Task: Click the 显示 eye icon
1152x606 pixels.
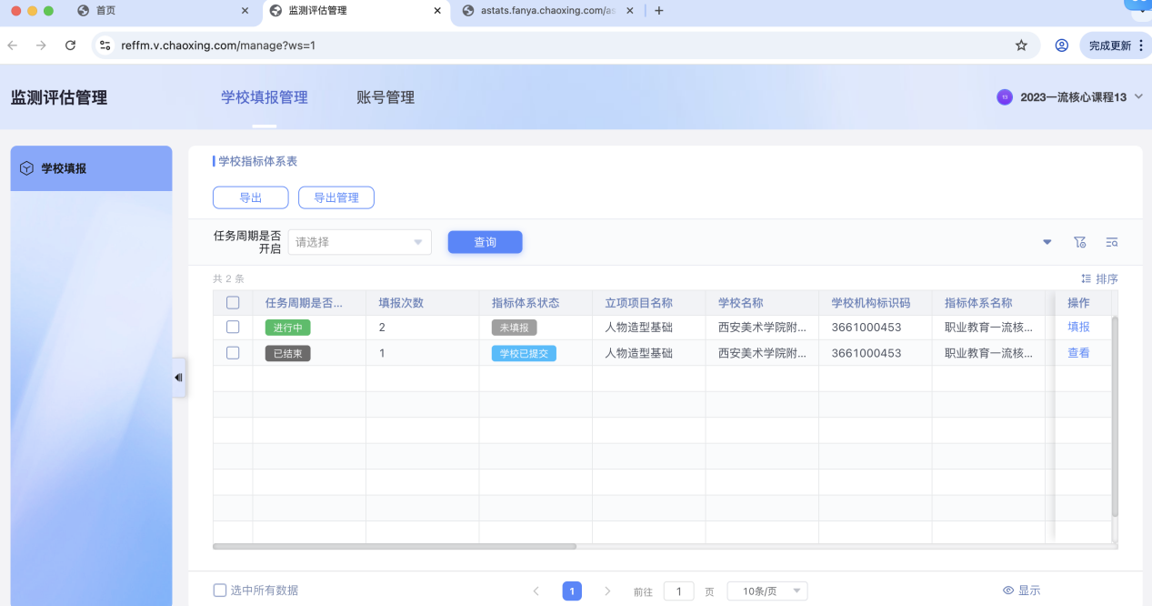Action: (1007, 591)
